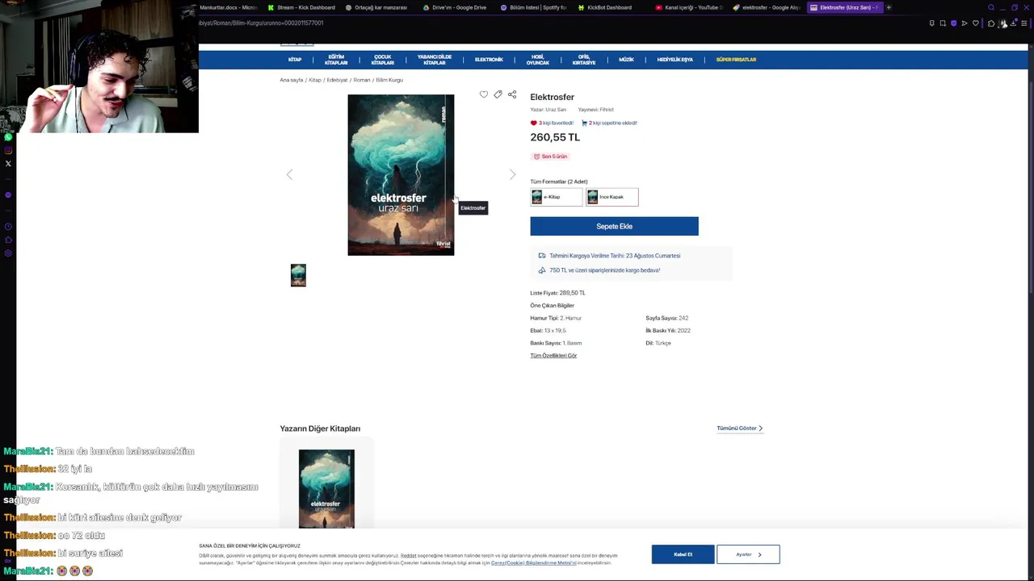The image size is (1034, 581).
Task: Click the 'Liste Fiyatı: 289,50 TL' text
Action: 557,293
